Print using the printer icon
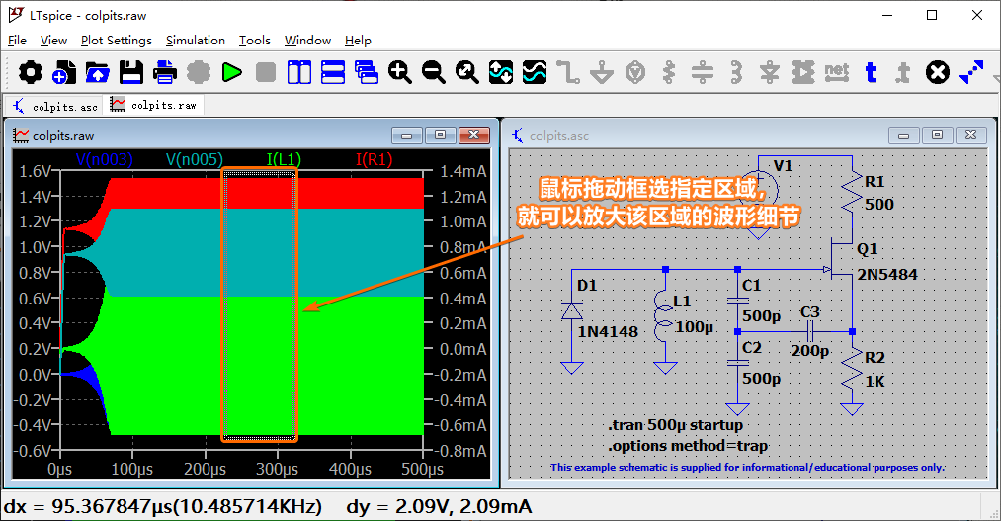This screenshot has width=1001, height=521. point(165,72)
